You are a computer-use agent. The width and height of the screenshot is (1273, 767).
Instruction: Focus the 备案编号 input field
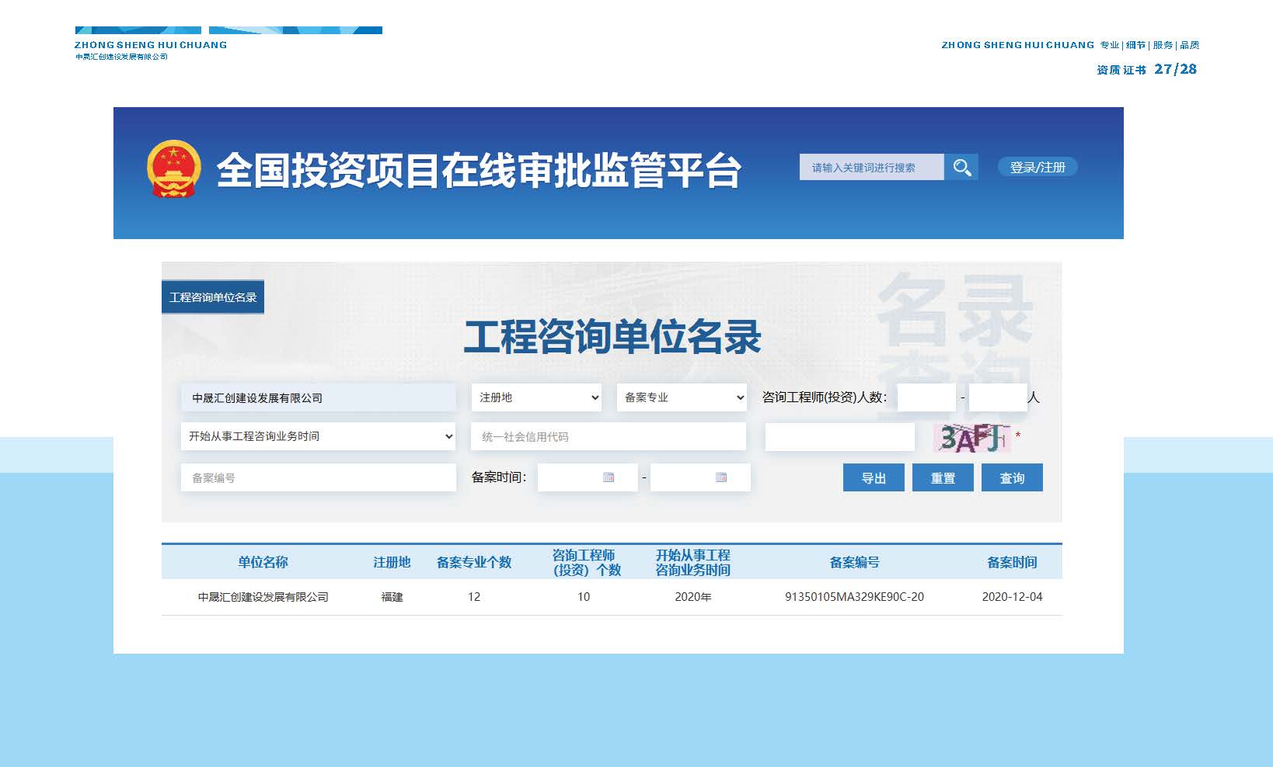(318, 477)
